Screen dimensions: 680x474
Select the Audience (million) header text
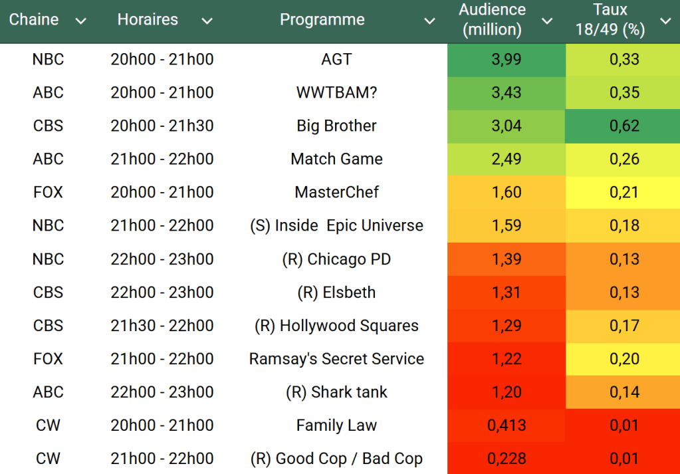pos(493,20)
